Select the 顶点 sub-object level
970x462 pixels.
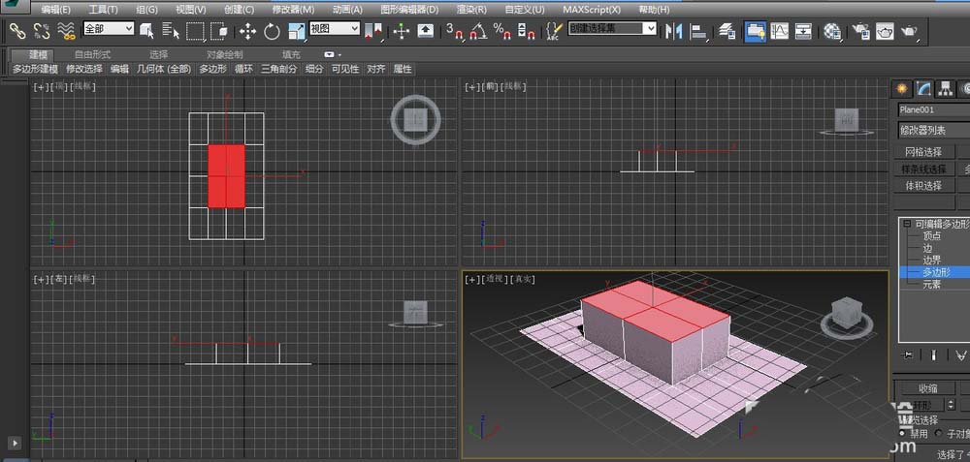(x=931, y=236)
